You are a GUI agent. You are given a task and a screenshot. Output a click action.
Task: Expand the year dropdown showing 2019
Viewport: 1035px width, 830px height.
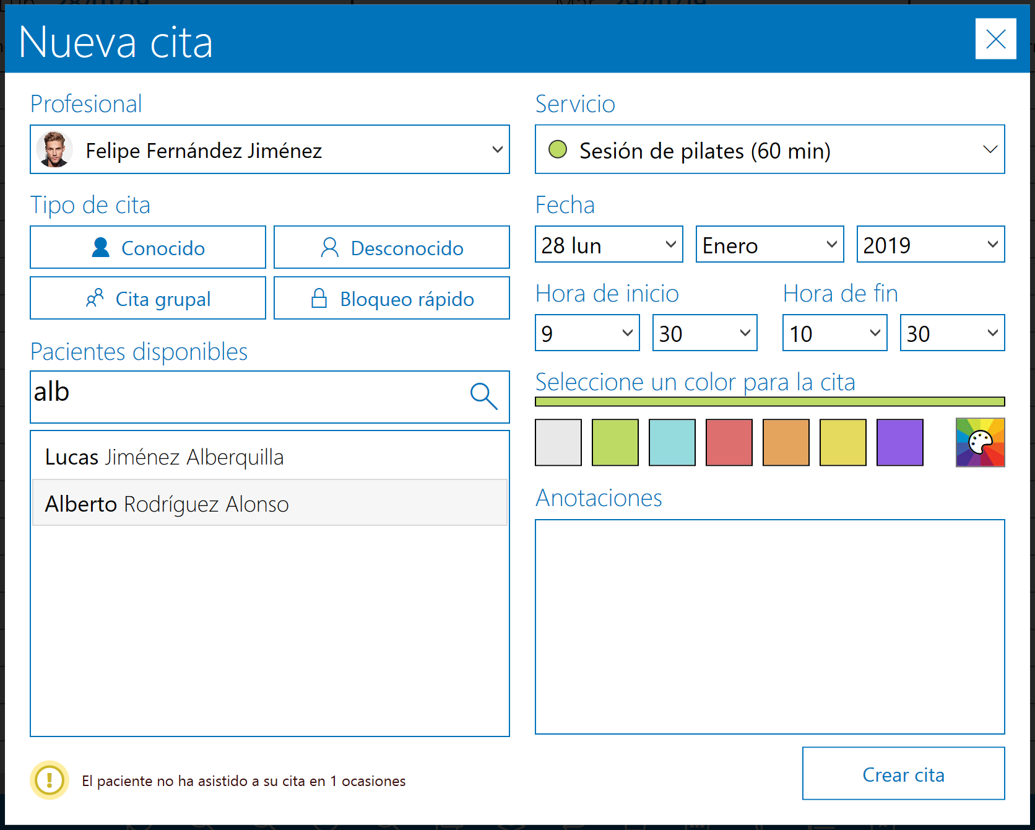(x=930, y=245)
